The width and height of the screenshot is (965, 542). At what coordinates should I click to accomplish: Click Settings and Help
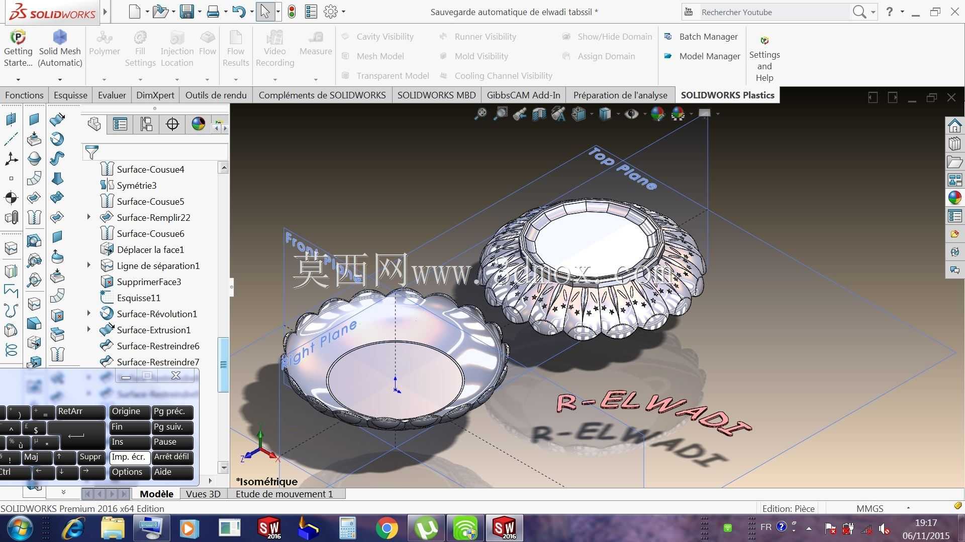(764, 59)
